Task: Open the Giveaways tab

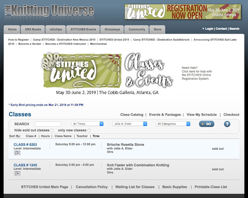Action: click(x=112, y=29)
